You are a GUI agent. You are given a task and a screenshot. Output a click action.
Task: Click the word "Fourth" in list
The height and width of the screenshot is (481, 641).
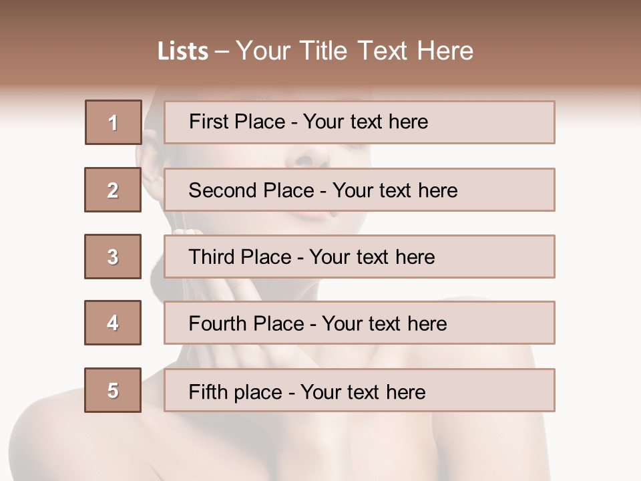tap(218, 324)
